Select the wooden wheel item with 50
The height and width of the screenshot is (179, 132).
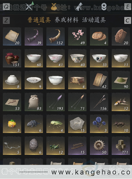pos(99,146)
